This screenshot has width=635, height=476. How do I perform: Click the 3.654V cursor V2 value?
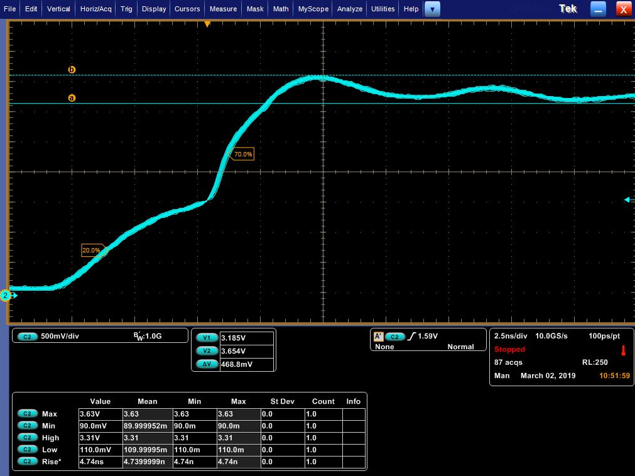coord(247,351)
